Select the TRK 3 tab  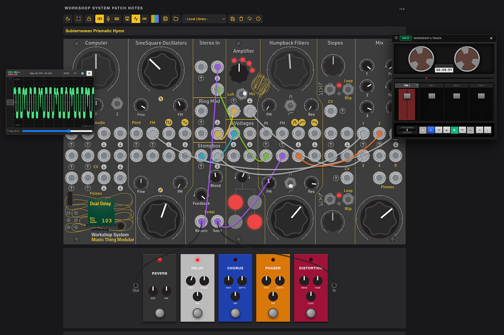(456, 85)
